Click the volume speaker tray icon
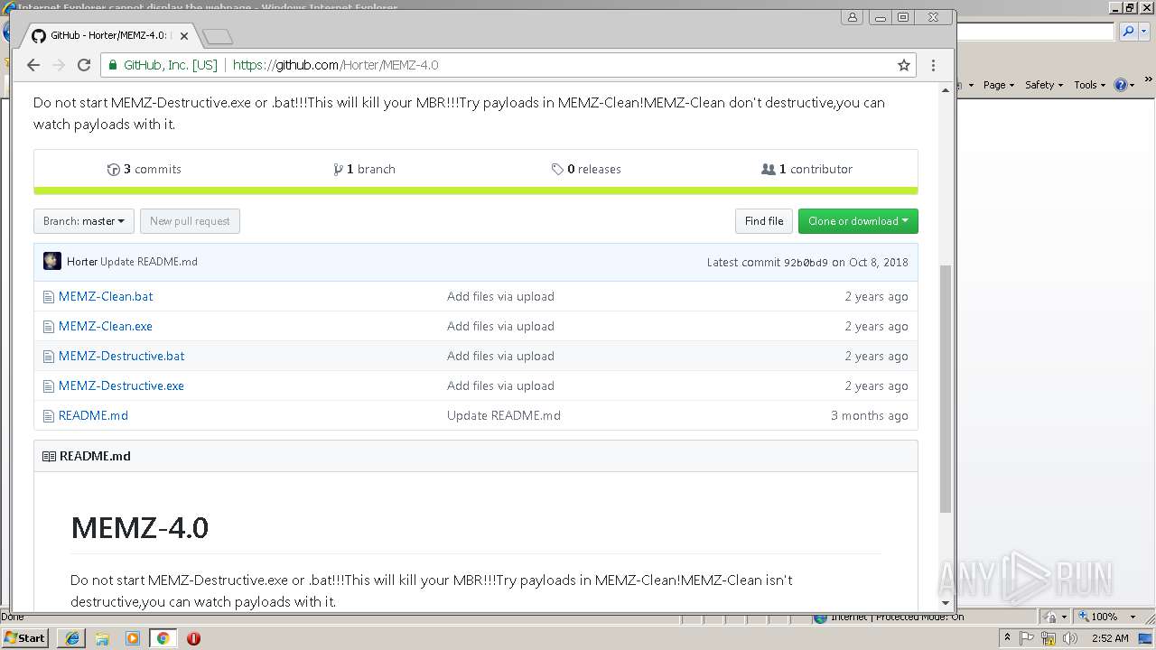The image size is (1156, 650). (x=1070, y=638)
